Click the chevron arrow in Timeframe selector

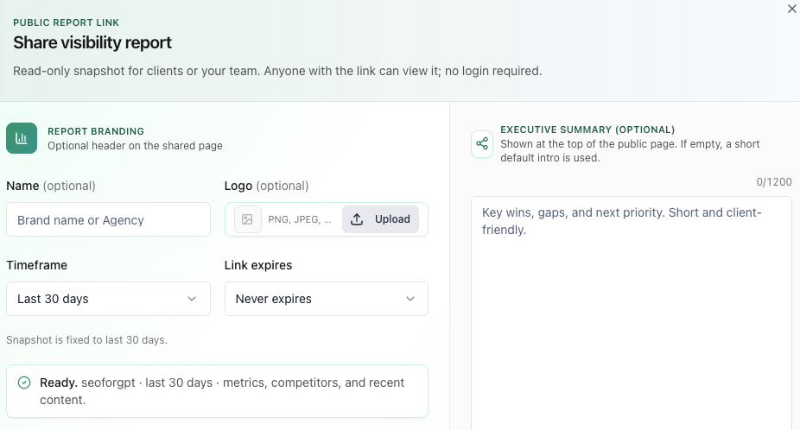[192, 299]
